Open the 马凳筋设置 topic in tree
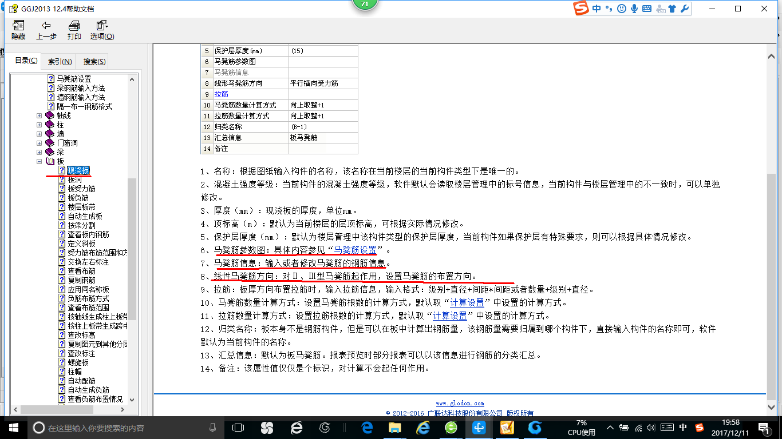 coord(74,79)
